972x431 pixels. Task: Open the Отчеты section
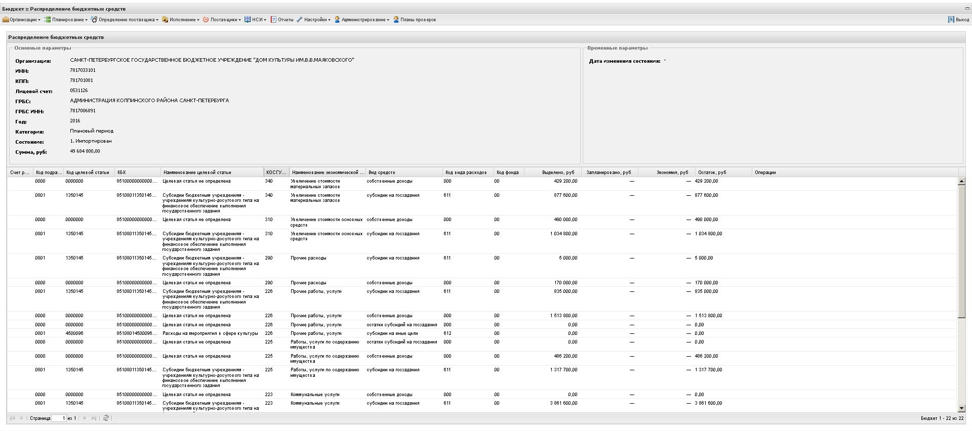pyautogui.click(x=282, y=20)
